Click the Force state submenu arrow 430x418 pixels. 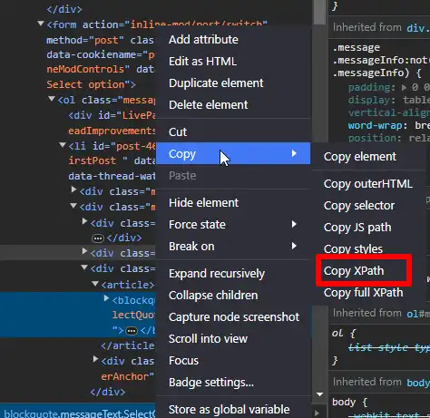pos(294,224)
